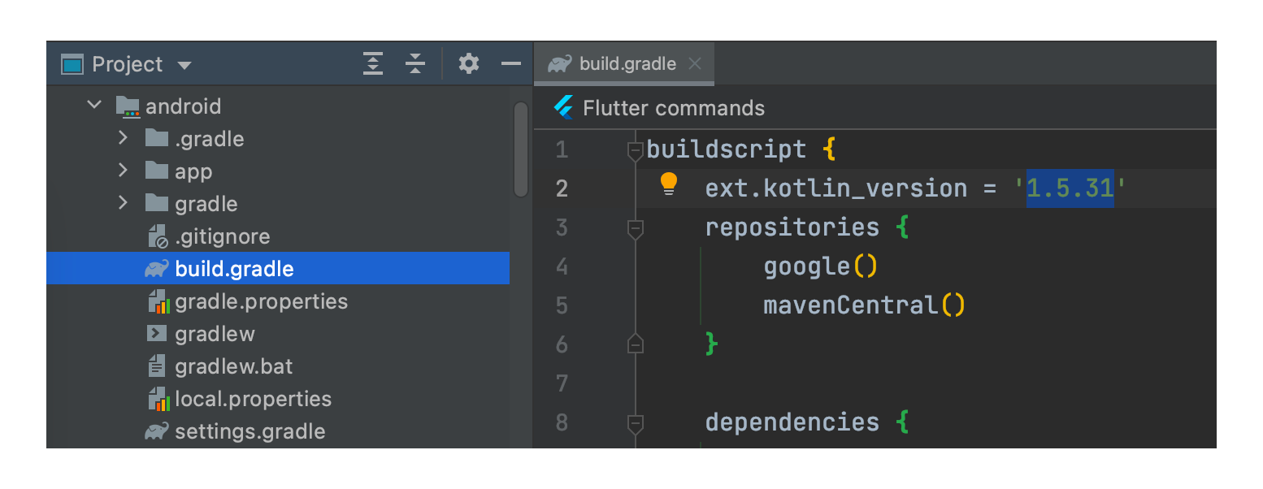Click line number 7 in the gutter
Viewport: 1263px width, 489px height.
[x=562, y=383]
